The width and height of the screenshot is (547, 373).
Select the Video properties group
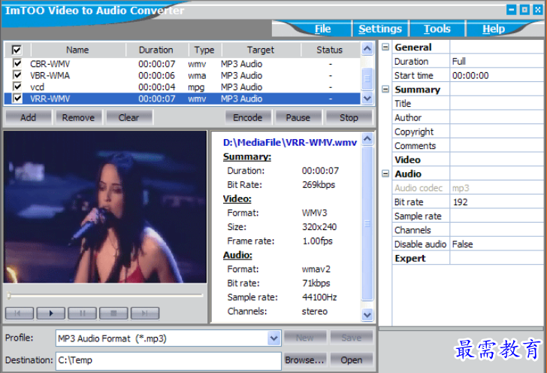[407, 160]
